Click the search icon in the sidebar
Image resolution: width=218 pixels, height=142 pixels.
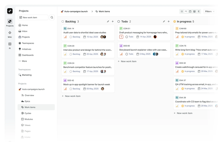pos(52,17)
